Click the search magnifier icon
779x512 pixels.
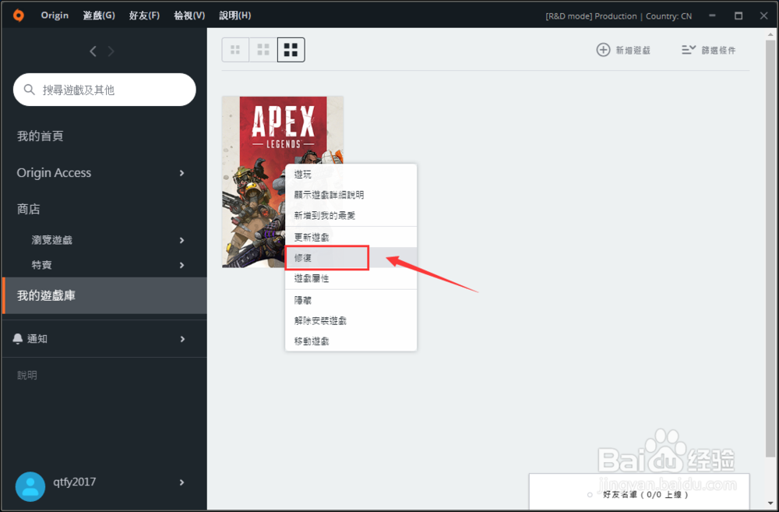pyautogui.click(x=30, y=90)
